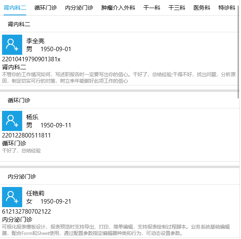The width and height of the screenshot is (241, 239).
Task: Click ID number 22010419790901381x
Action: [x=31, y=59]
